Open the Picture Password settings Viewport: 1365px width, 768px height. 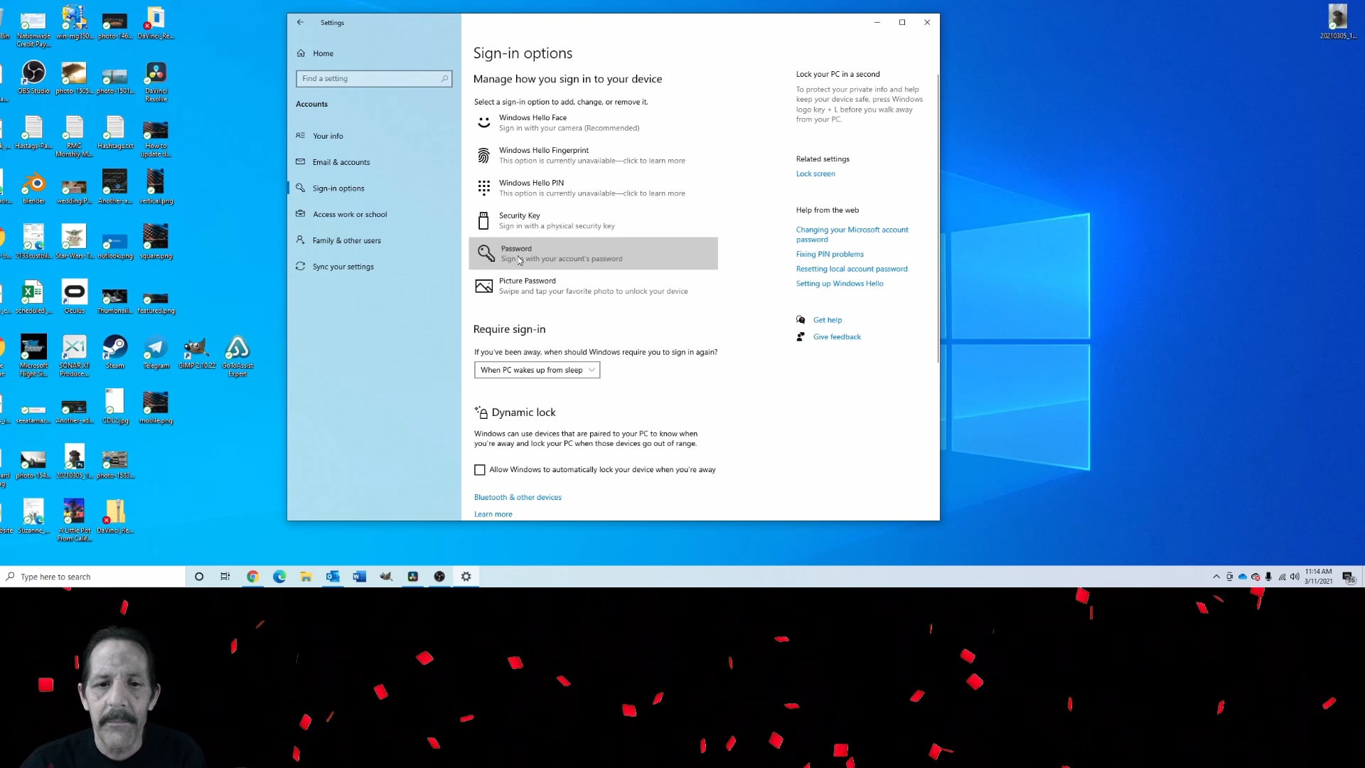click(x=594, y=286)
